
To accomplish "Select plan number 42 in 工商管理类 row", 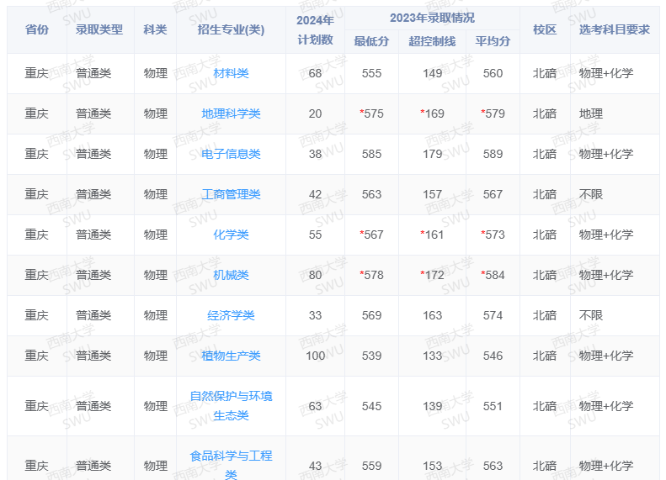I will (315, 194).
